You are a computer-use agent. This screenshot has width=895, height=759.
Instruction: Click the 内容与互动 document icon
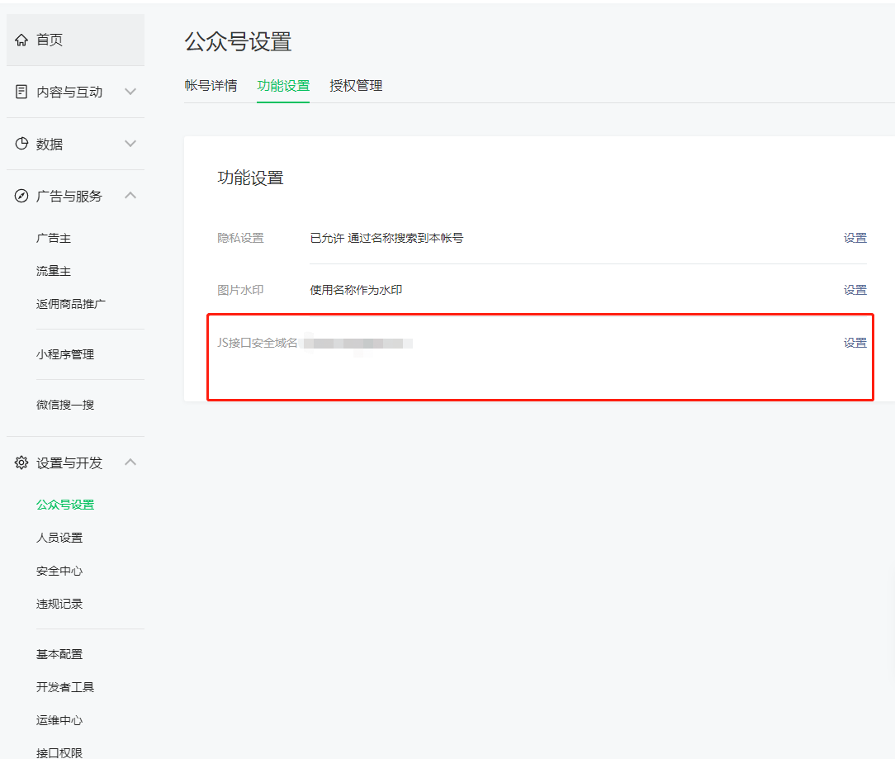[22, 92]
